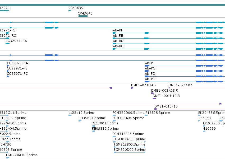225x159 pixels.
Task: Click the CG32971-RA transcript label
Action: point(16,41)
